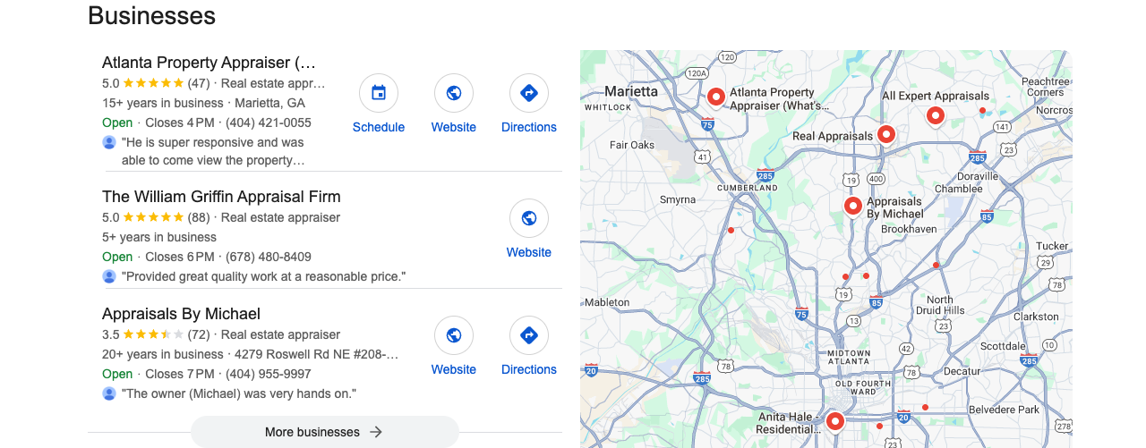Open Atlanta Property Appraiser listing title
The height and width of the screenshot is (448, 1146).
(209, 63)
